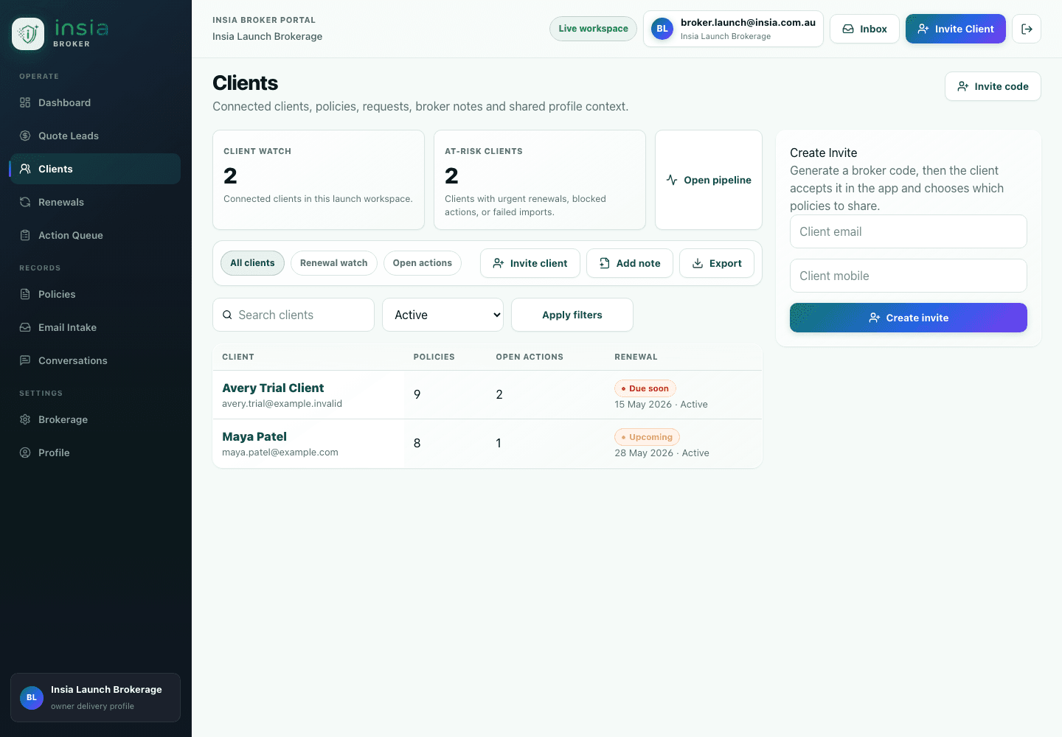Click the Apply filters button

(572, 315)
